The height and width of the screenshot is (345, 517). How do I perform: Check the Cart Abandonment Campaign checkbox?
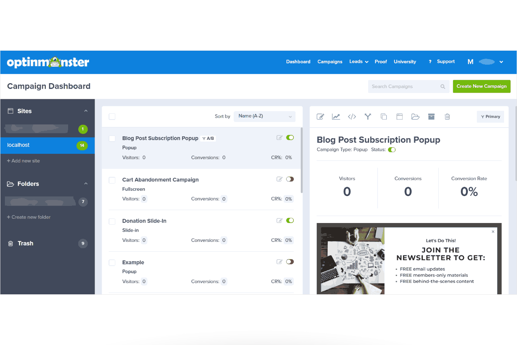[x=112, y=180]
